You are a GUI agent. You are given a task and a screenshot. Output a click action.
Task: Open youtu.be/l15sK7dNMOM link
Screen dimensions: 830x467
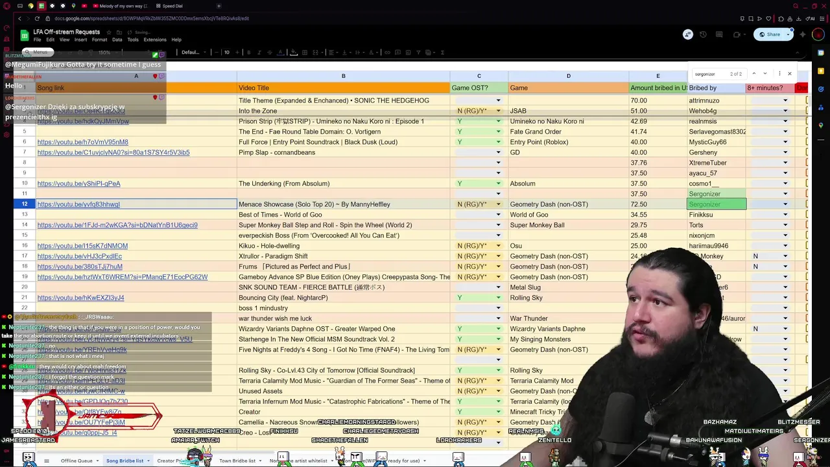82,246
